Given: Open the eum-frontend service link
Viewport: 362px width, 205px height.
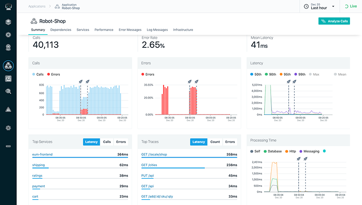Looking at the screenshot, I should pos(42,155).
